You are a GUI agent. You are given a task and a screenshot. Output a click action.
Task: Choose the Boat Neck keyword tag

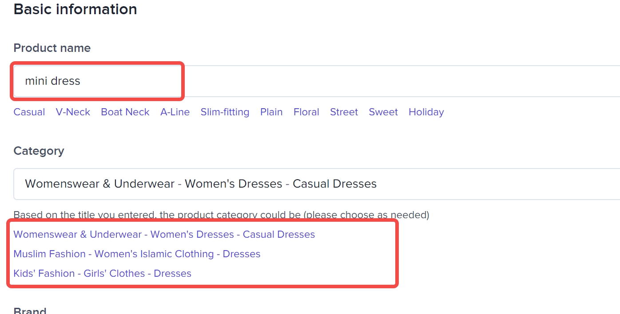pyautogui.click(x=125, y=112)
